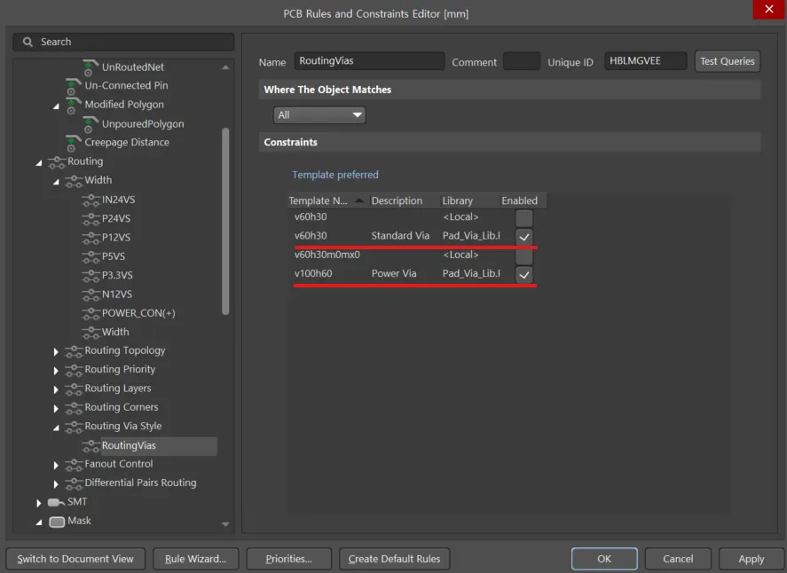Click the Test Queries button
787x573 pixels.
coord(727,61)
